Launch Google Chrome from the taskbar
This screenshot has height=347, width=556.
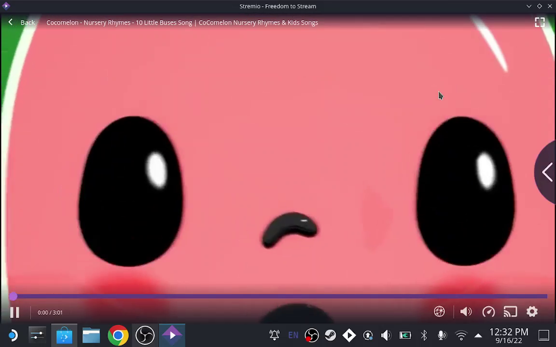(x=118, y=335)
